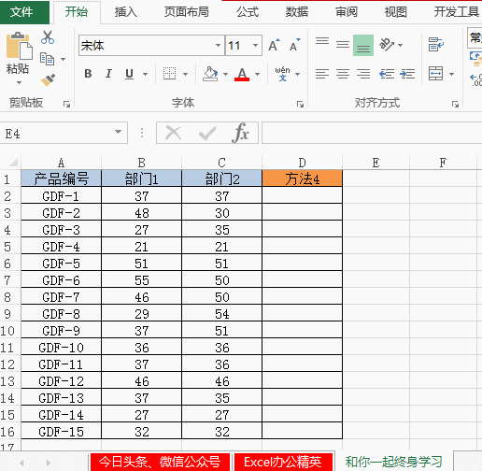Set middle vertical alignment
The image size is (482, 471).
pyautogui.click(x=343, y=45)
